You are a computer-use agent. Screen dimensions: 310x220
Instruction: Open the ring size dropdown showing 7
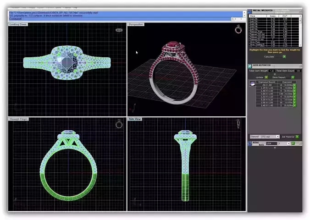[288, 143]
